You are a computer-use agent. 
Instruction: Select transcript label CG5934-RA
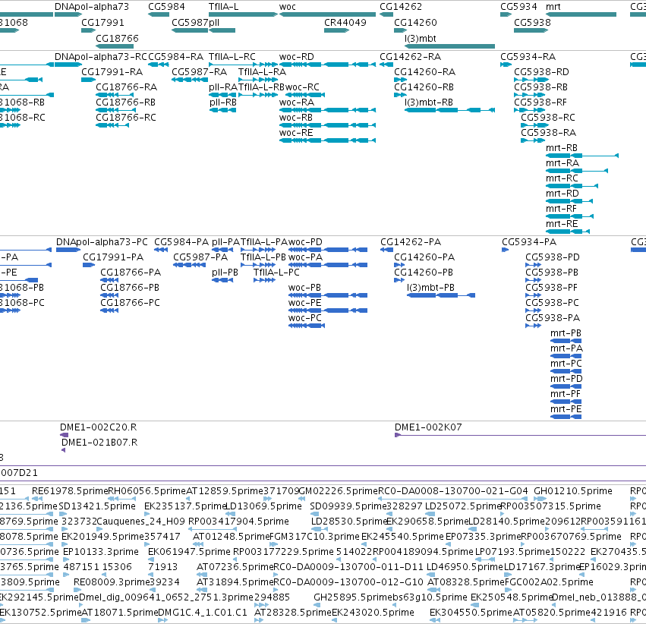tap(528, 56)
